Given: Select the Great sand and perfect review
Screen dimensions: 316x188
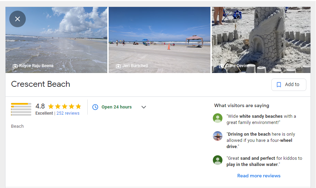Looking at the screenshot, I should 264,161.
